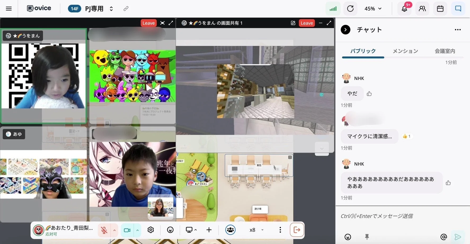Click the plus button in toolbar
The height and width of the screenshot is (244, 470).
point(209,230)
